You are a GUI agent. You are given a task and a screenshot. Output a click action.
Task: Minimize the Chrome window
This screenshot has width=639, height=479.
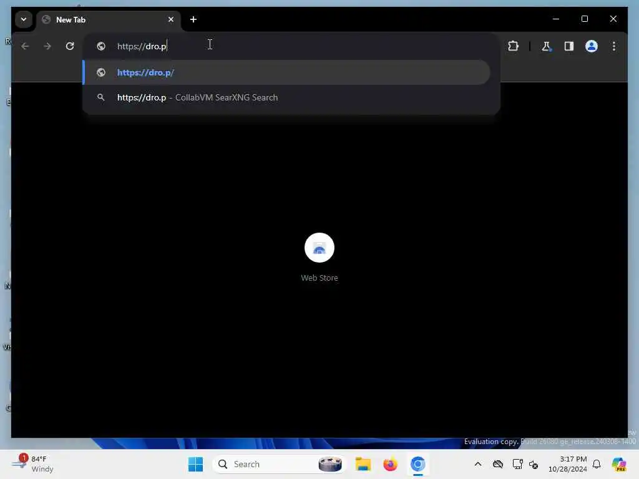click(556, 19)
